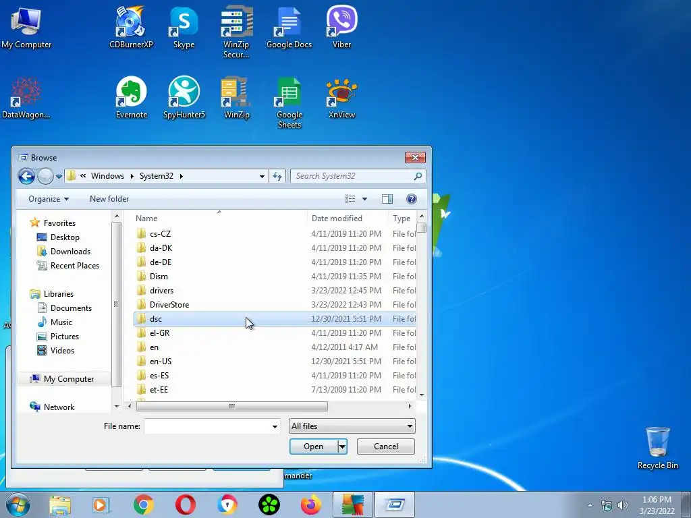Select the Viber desktop icon
The image size is (691, 518).
point(341,26)
